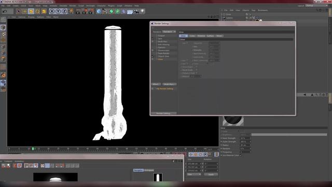This screenshot has height=187, width=332.
Task: Click the floor environment object icon
Action: [130, 11]
